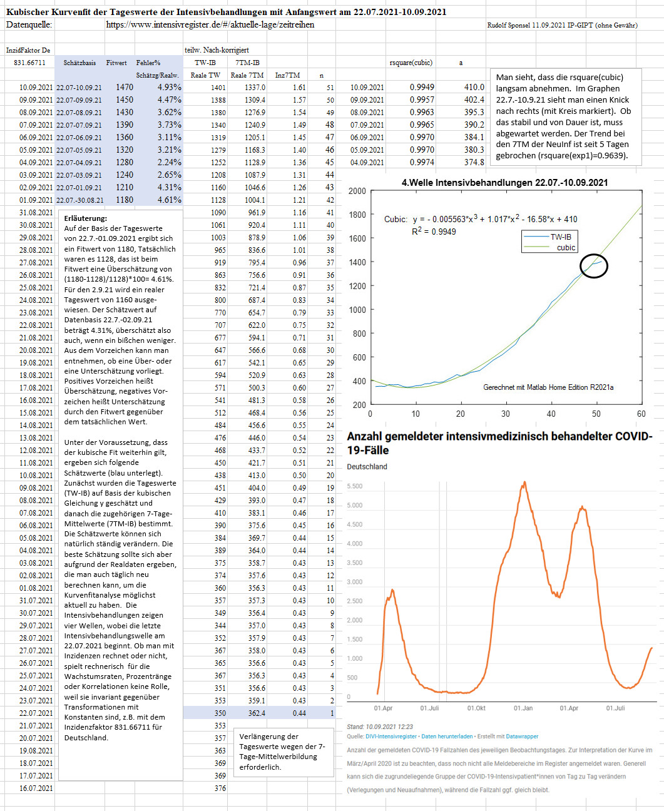664x811 pixels.
Task: Click the x-axis label 60 on the Matlab chart
Action: 641,414
